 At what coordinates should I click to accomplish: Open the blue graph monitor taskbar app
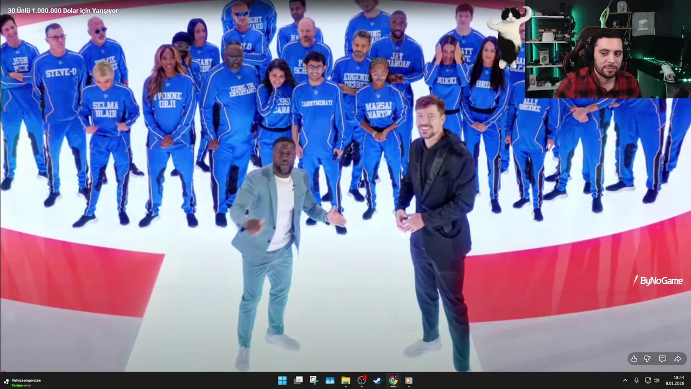[x=330, y=380]
